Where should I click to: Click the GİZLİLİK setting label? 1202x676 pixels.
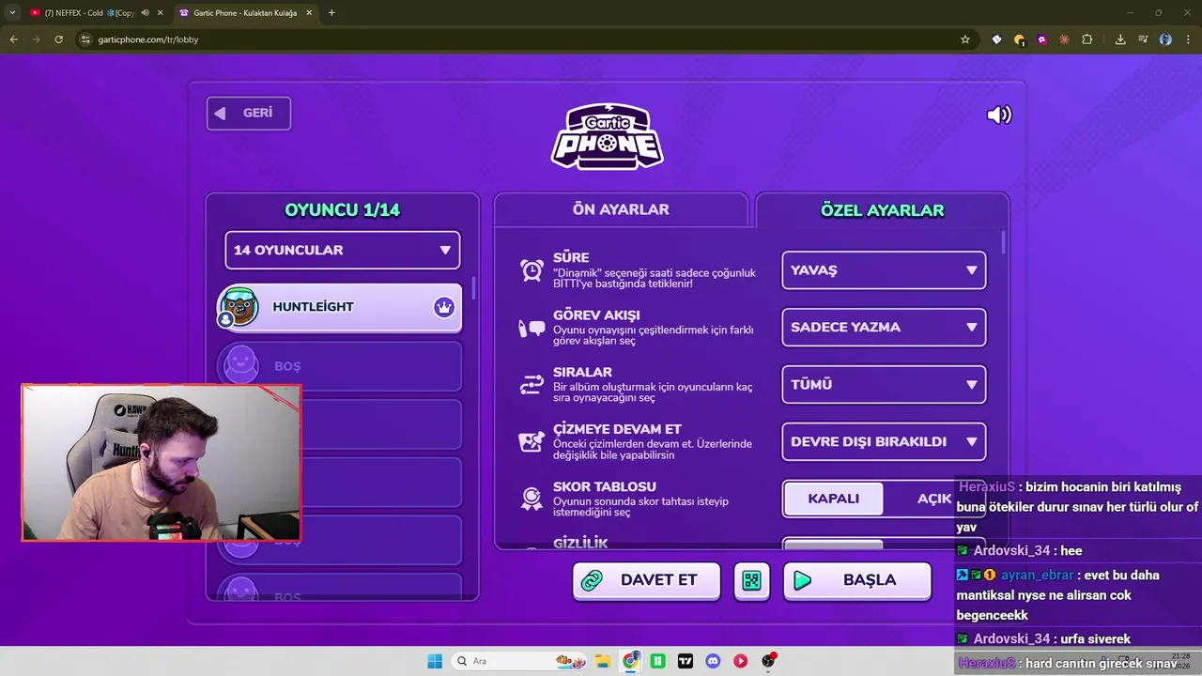click(580, 543)
